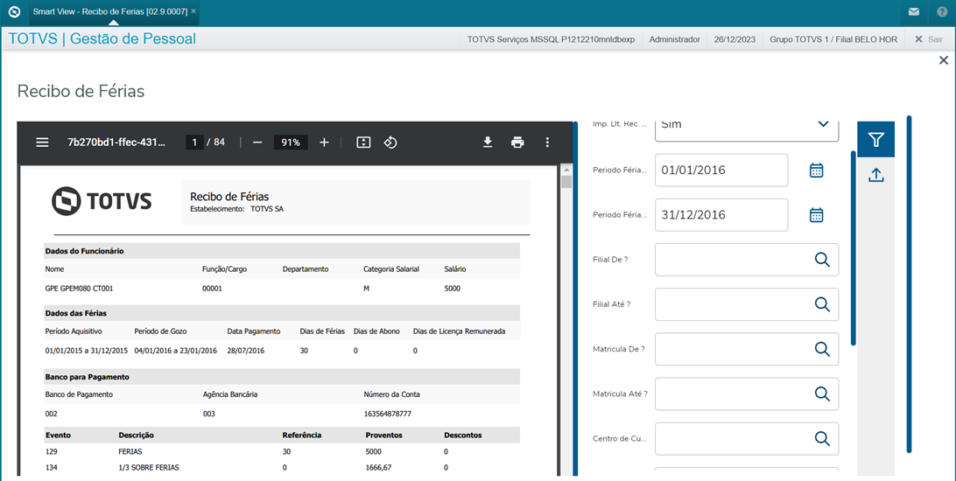Expand the Imp. Dt. Rec. Sim dropdown
This screenshot has height=481, width=956.
(823, 123)
